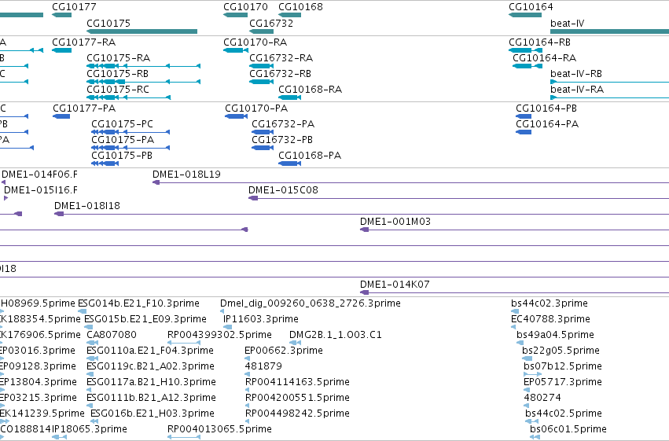Select the ESG0117a.B21_H10.3prime label

(152, 382)
